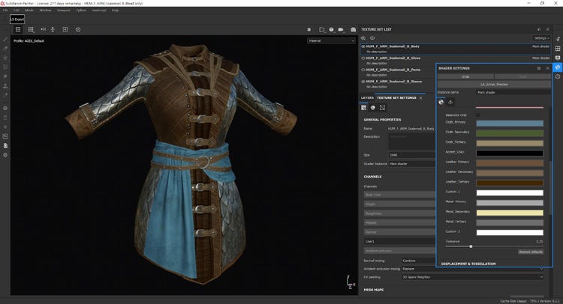Click the LS Export toolbar button
Screen dimensions: 563x304
tap(18, 19)
